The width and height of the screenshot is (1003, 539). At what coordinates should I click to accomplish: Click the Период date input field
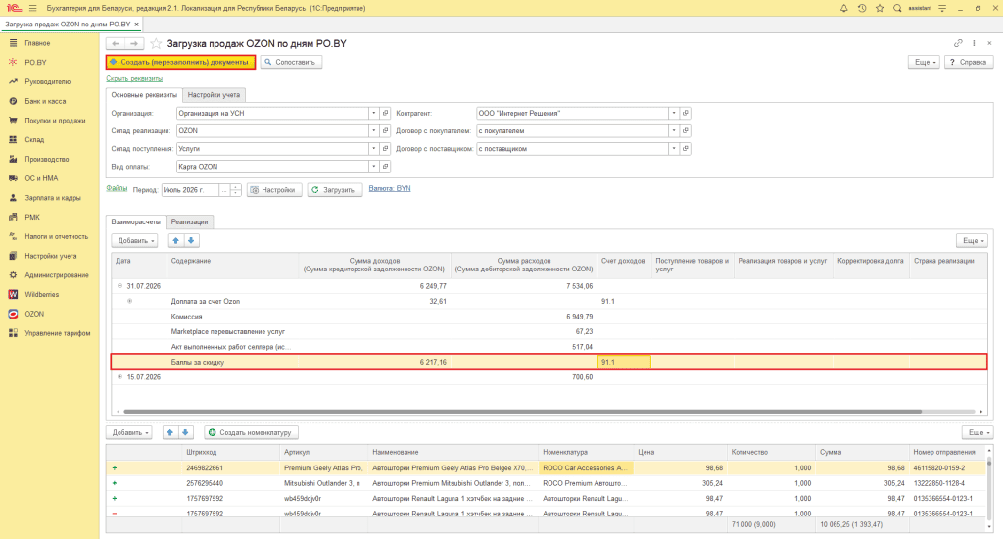point(190,190)
